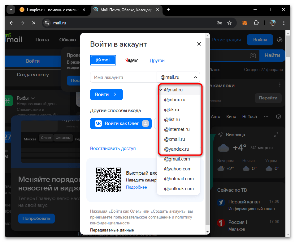
Task: Show more news categories ellipsis
Action: (x=266, y=117)
